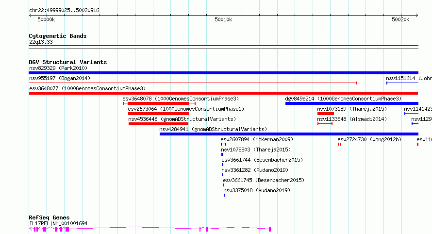
Task: Click the nsv1078803 small blue square
Action: coord(222,154)
